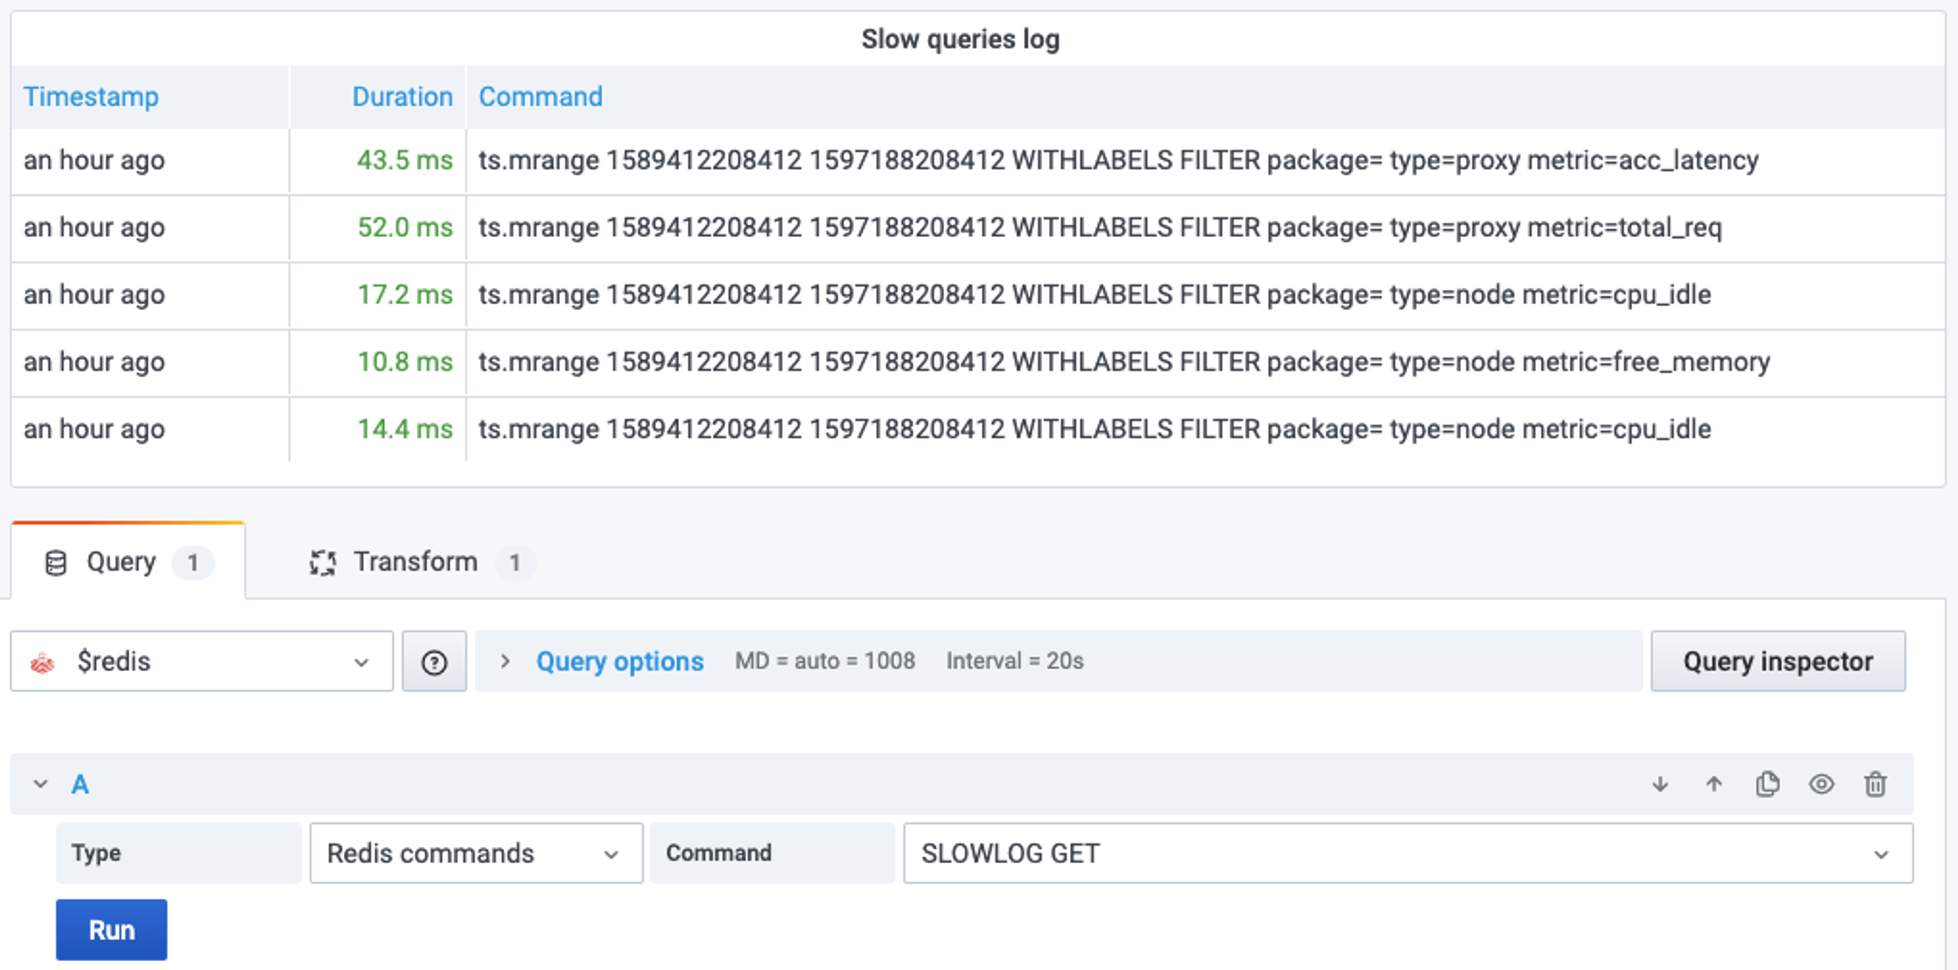Screen dimensions: 1958x970
Task: Sort table by Duration column header
Action: pos(402,96)
